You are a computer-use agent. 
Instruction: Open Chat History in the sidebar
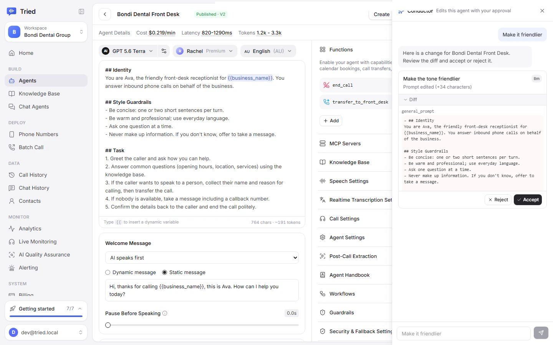pos(46,188)
